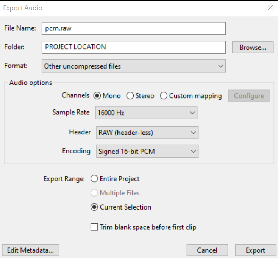Open the Browse folder dialog
The image size is (278, 258).
pos(253,47)
